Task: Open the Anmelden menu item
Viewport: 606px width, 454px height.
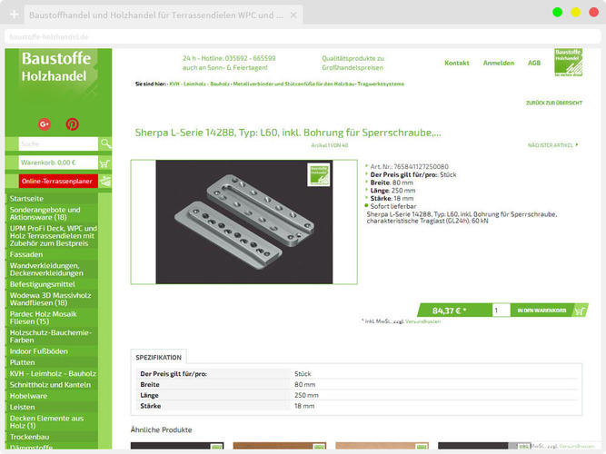Action: click(498, 64)
